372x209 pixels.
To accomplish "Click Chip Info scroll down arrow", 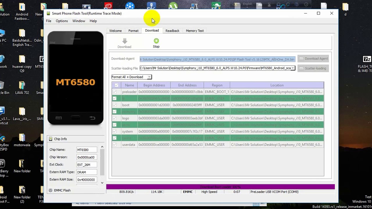I will tap(102, 183).
